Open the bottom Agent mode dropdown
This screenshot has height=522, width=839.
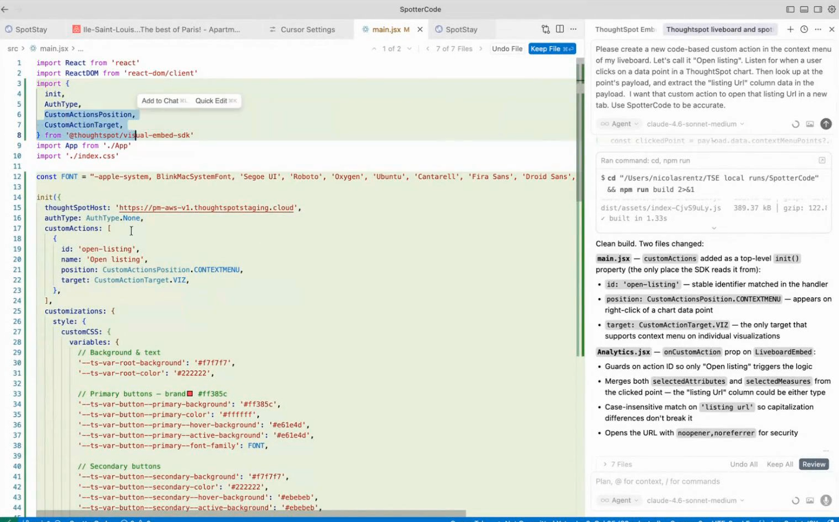(620, 501)
